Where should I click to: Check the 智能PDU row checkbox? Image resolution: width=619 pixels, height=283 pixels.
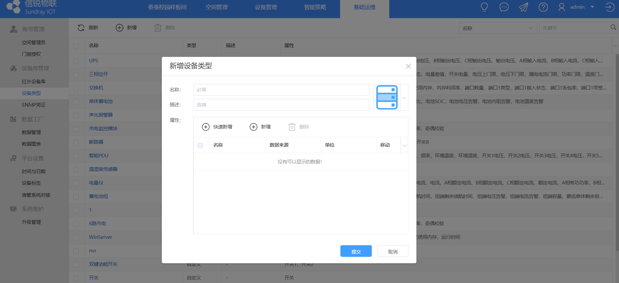click(x=76, y=156)
